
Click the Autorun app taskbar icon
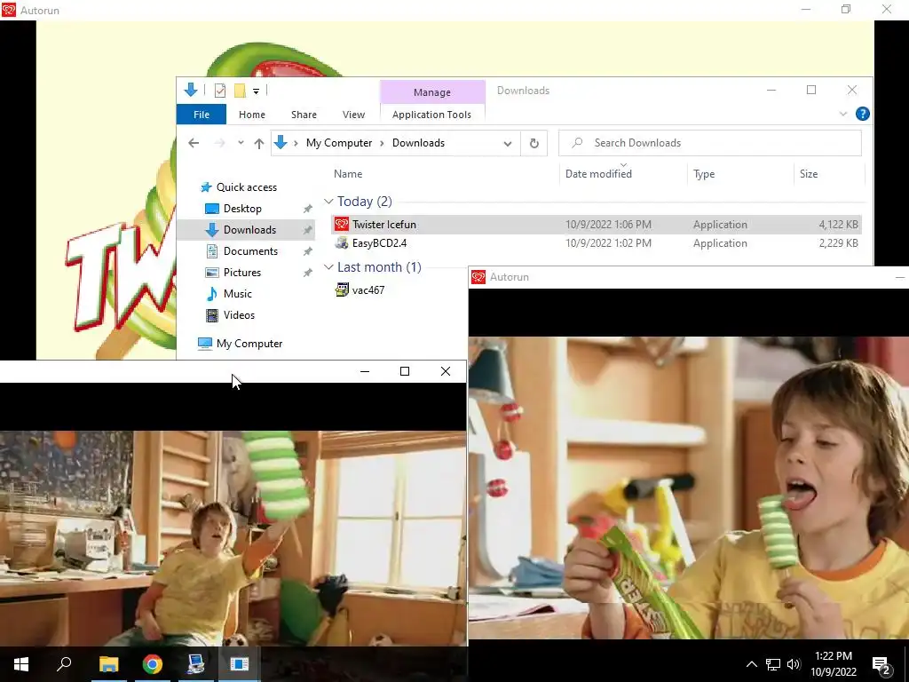point(239,664)
